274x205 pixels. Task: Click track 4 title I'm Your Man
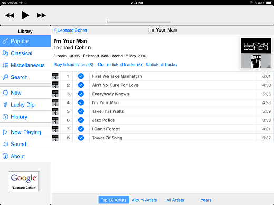(105, 102)
